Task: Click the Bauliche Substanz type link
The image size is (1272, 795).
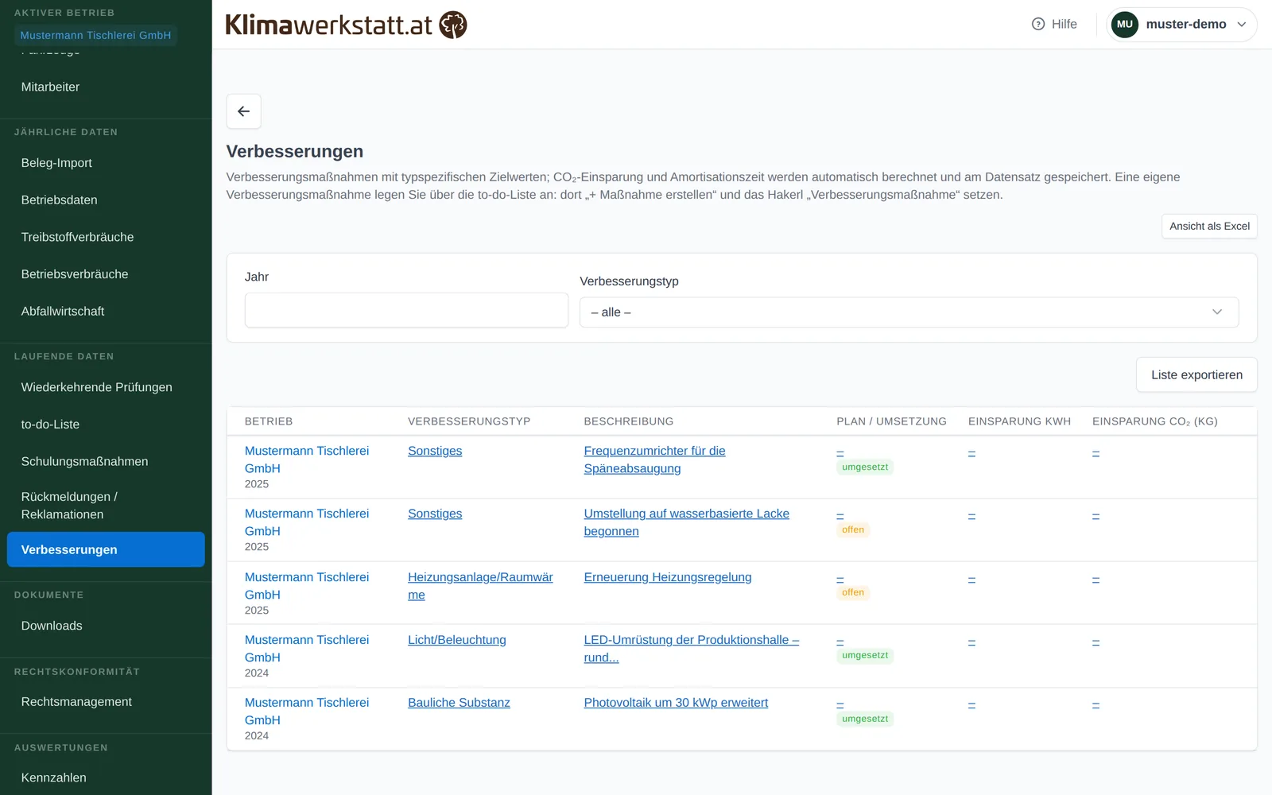Action: tap(459, 703)
